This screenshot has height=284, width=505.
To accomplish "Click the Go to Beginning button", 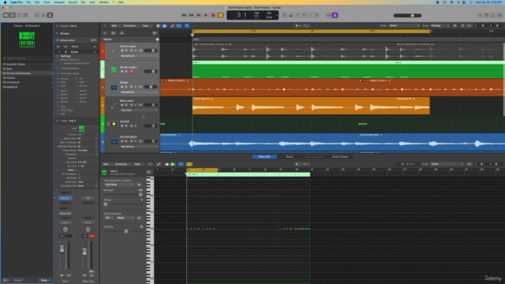I will tap(199, 15).
